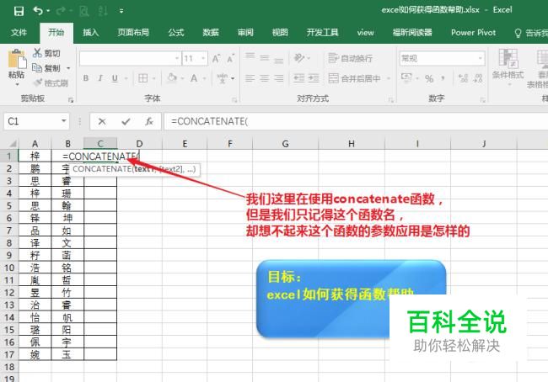The width and height of the screenshot is (548, 382).
Task: Switch to the 公式 ribbon tab
Action: pyautogui.click(x=176, y=33)
